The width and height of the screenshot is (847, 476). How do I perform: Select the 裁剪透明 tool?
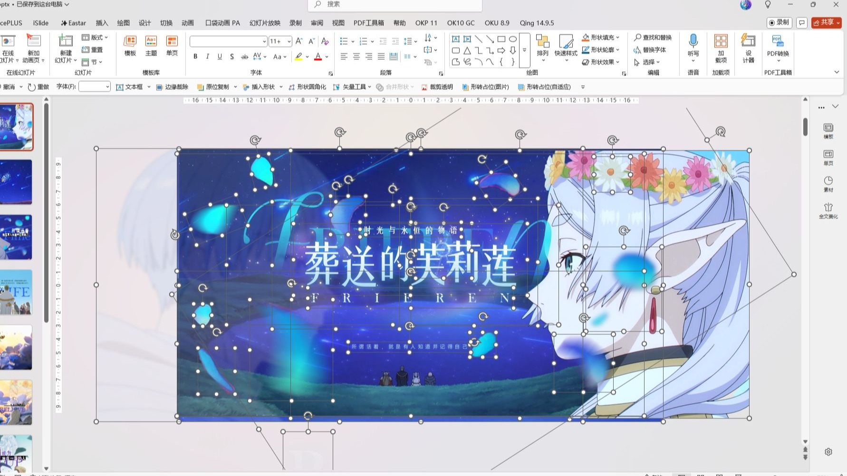(x=437, y=87)
